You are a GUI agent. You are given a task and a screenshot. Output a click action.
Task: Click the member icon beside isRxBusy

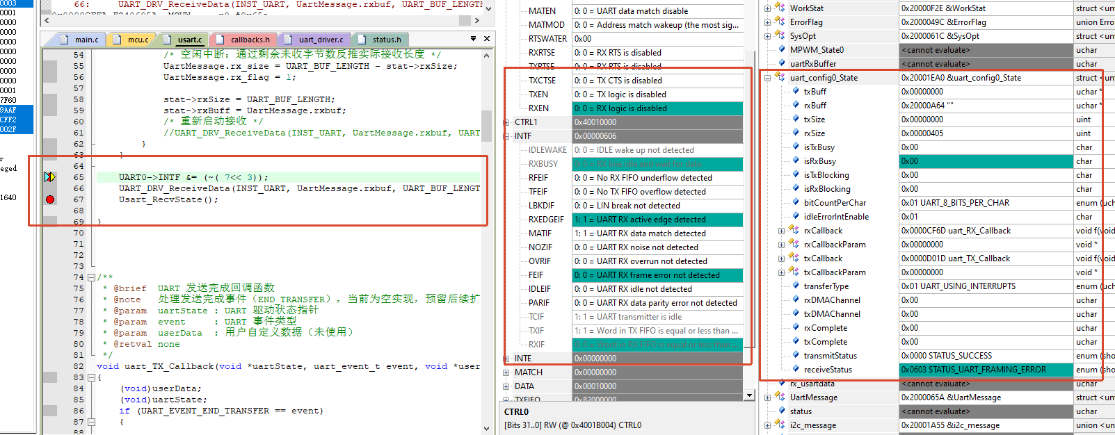tap(796, 161)
